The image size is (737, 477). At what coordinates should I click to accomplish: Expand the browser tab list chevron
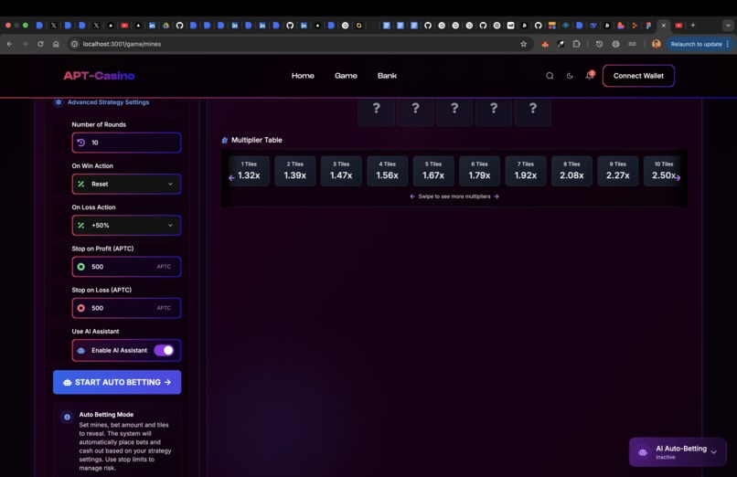tap(728, 26)
